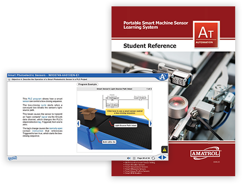Click the 'Smart Sensor's Light-Source Path Intact' caption
This screenshot has height=184, width=242.
(114, 89)
